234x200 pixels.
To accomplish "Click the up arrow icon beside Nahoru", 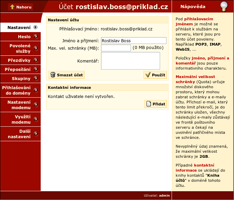I will tap(12, 7).
